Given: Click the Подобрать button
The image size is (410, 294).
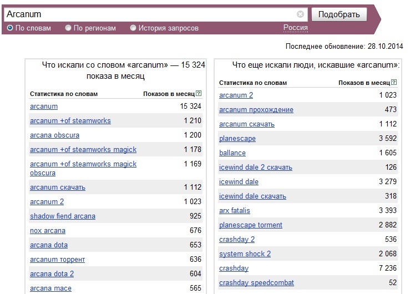Looking at the screenshot, I should [339, 14].
